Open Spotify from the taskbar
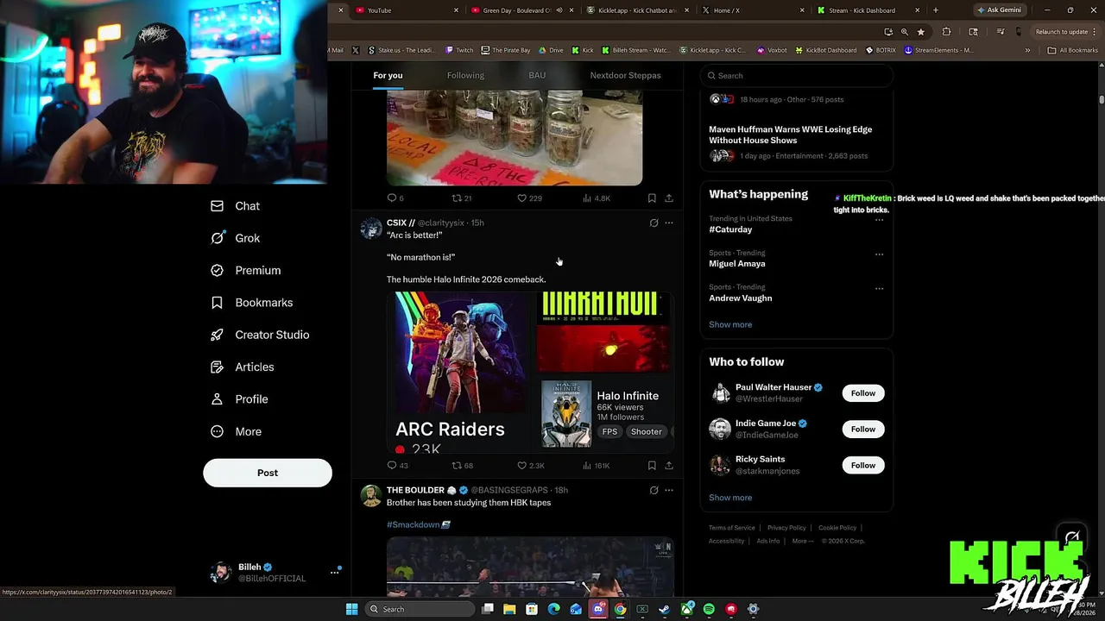The height and width of the screenshot is (621, 1105). 709,609
